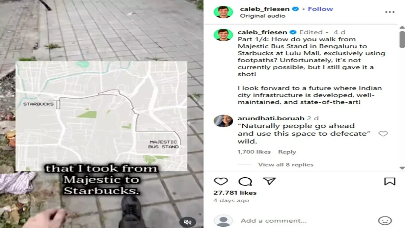Open comments with the speech bubble icon

click(x=245, y=181)
